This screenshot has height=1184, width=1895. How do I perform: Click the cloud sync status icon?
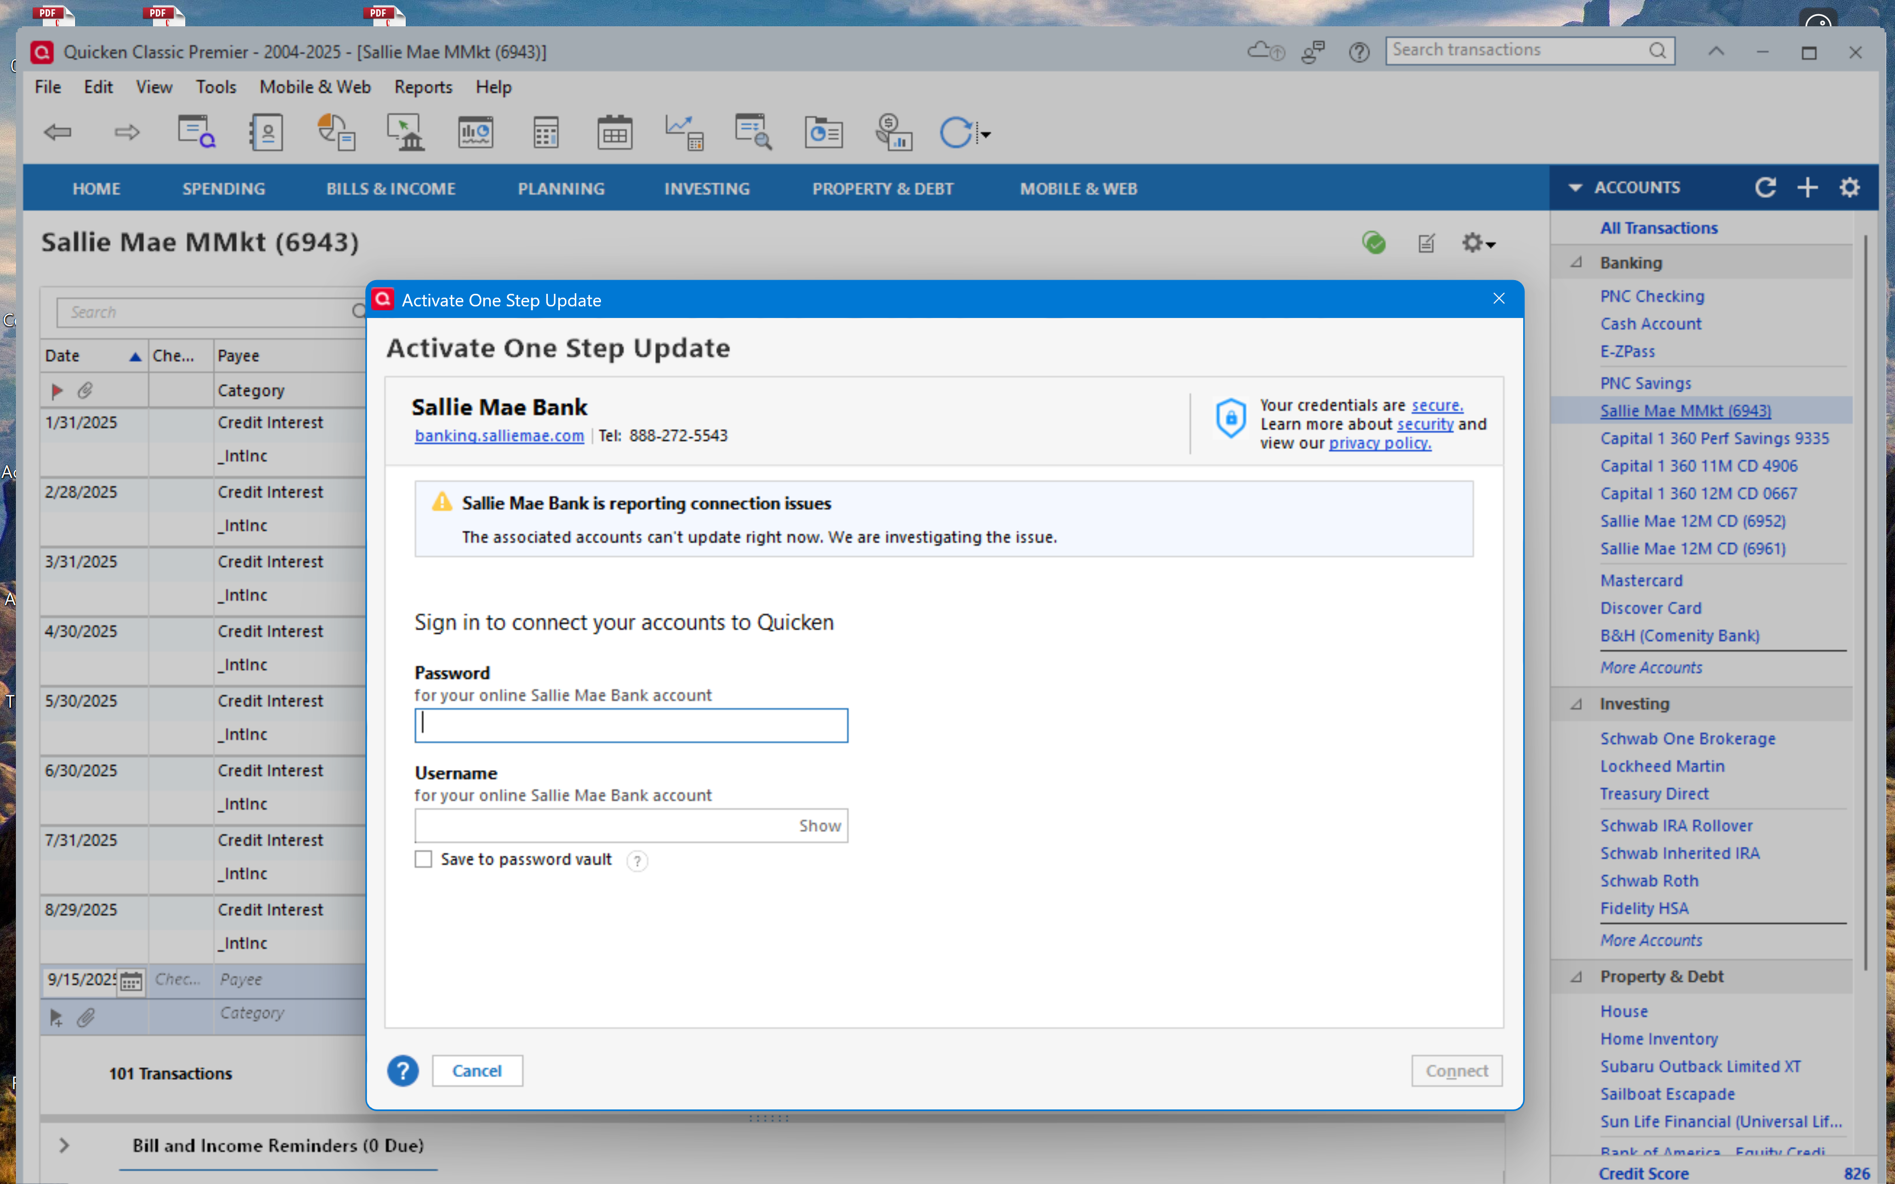point(1264,52)
